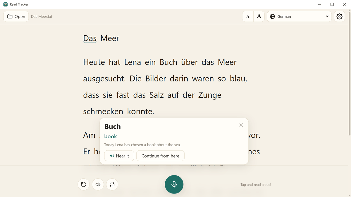This screenshot has width=351, height=197.
Task: Click the word "Heute" in first paragraph
Action: coord(94,62)
